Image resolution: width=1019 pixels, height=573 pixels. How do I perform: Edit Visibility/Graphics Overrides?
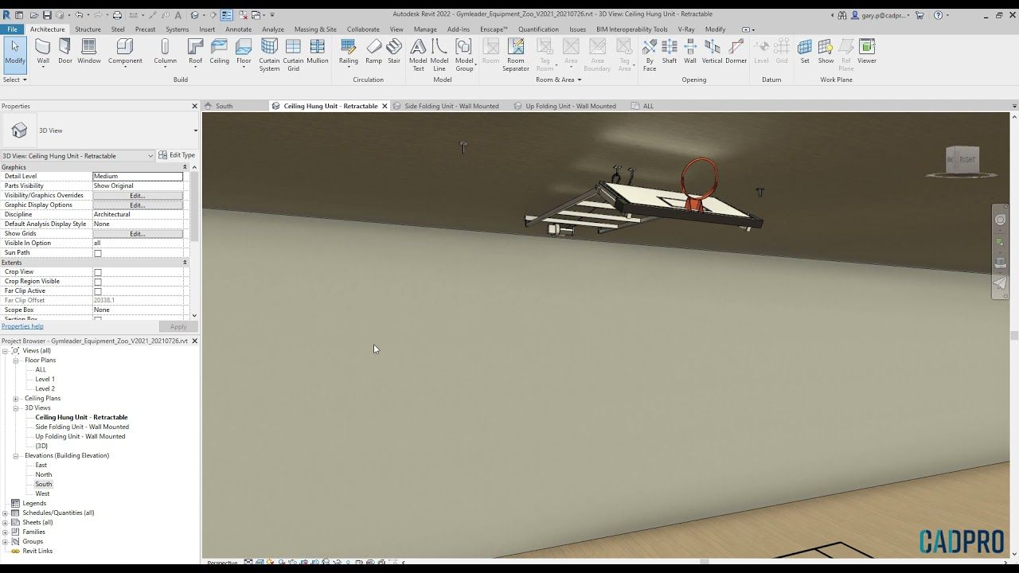click(138, 196)
